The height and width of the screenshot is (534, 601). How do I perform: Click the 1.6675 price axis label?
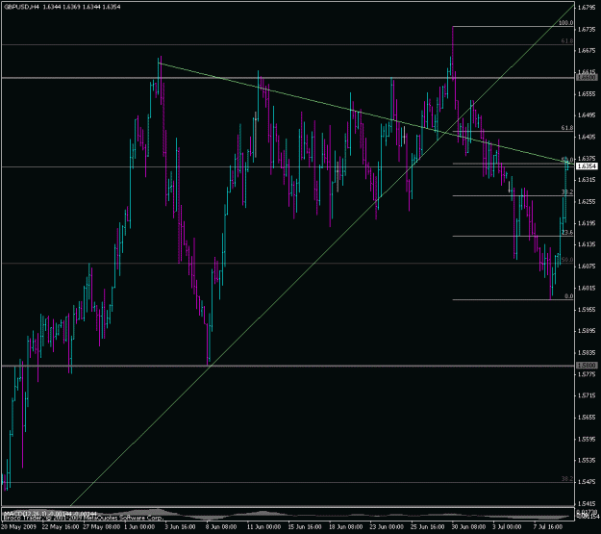[x=587, y=51]
